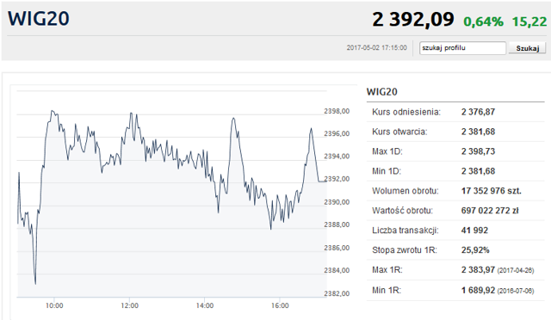Click the 14:00 label on chart axis
The height and width of the screenshot is (320, 551).
[205, 305]
